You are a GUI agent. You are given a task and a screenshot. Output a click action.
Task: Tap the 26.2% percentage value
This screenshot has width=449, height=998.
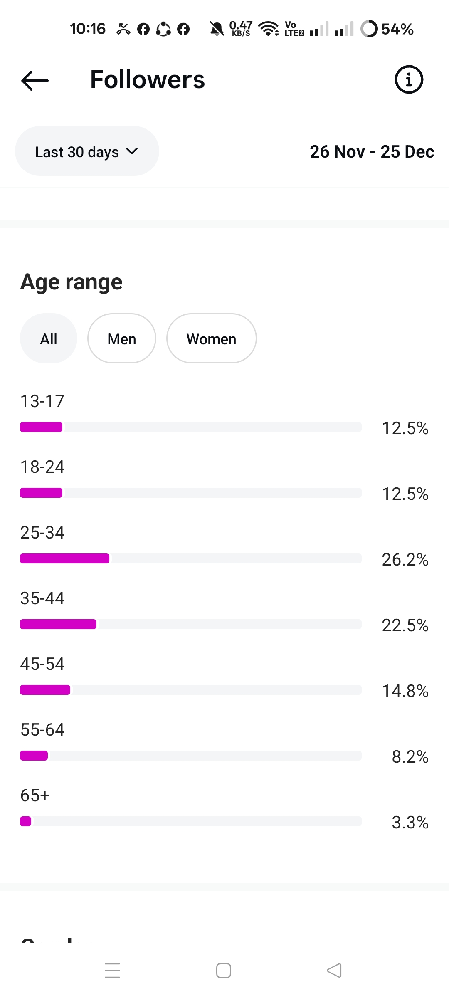click(x=405, y=560)
